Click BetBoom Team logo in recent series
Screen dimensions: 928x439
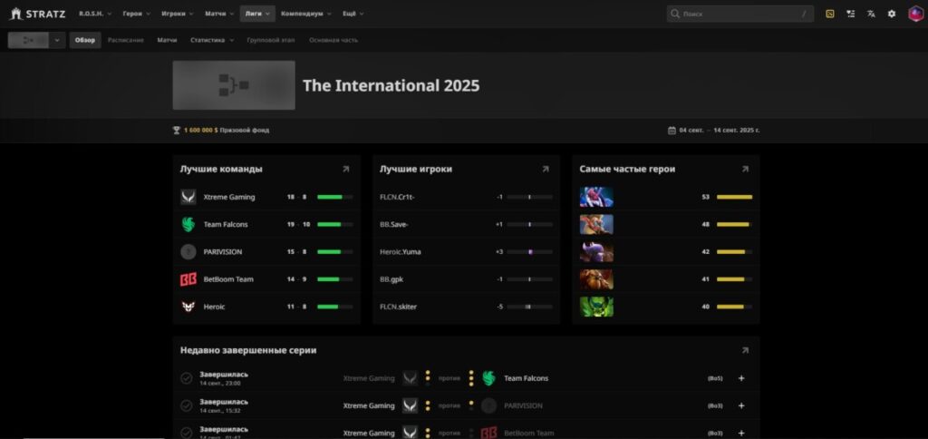coord(488,433)
